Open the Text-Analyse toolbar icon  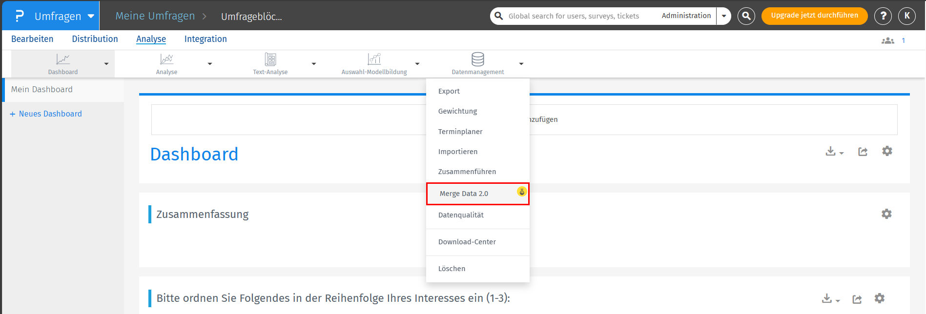coord(270,59)
